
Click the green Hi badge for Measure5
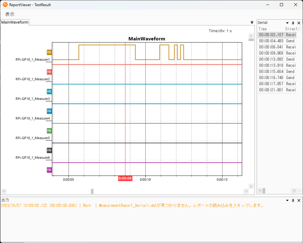point(49,131)
